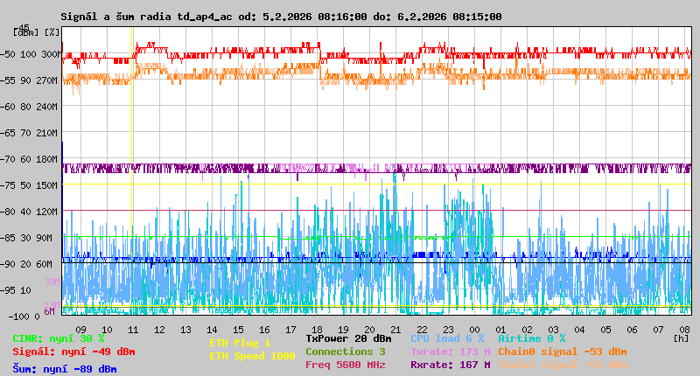The image size is (700, 376).
Task: Click the Rxrate 167 M legend label
Action: [450, 365]
